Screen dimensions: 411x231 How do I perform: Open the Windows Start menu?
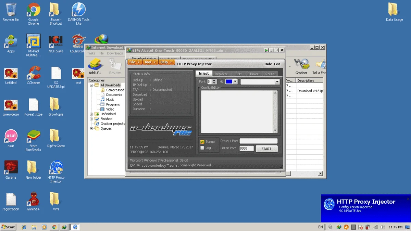pyautogui.click(x=9, y=227)
